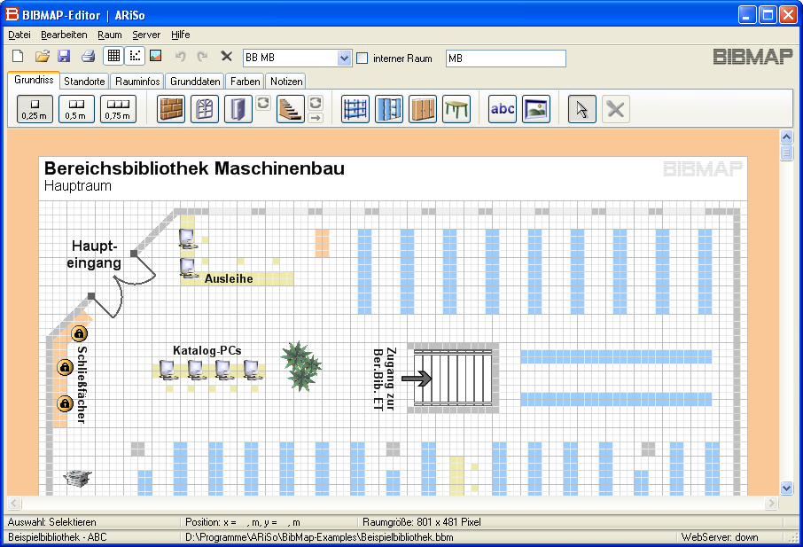Select the printer icon on the map

click(78, 478)
